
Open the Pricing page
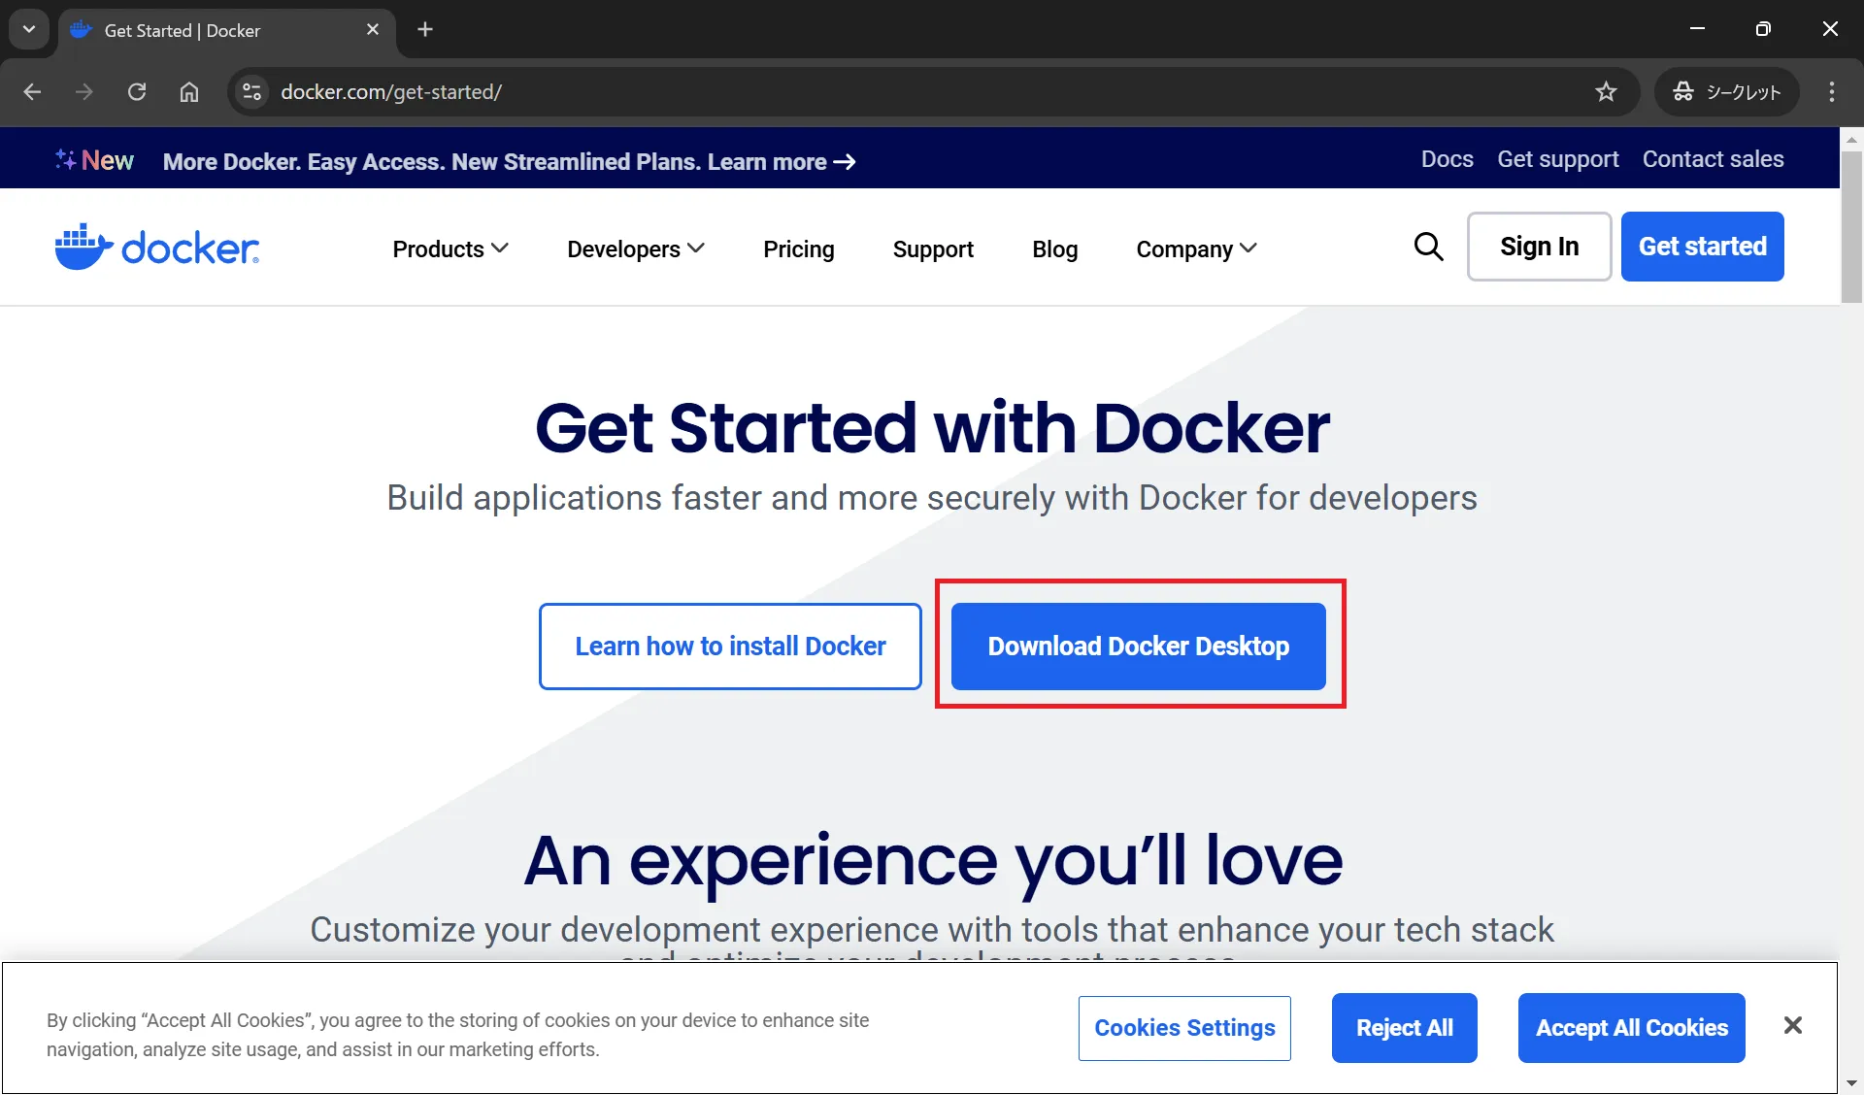[x=799, y=249]
